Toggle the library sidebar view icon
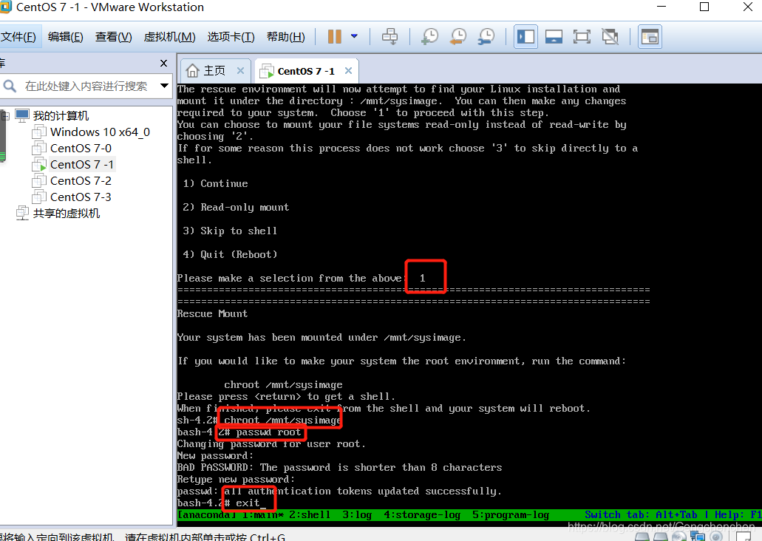 pos(525,36)
